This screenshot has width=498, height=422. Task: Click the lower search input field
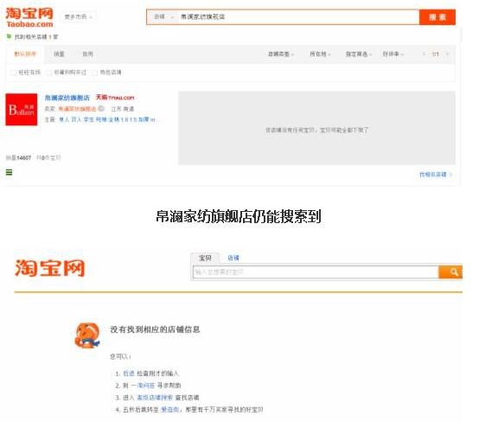click(x=316, y=272)
